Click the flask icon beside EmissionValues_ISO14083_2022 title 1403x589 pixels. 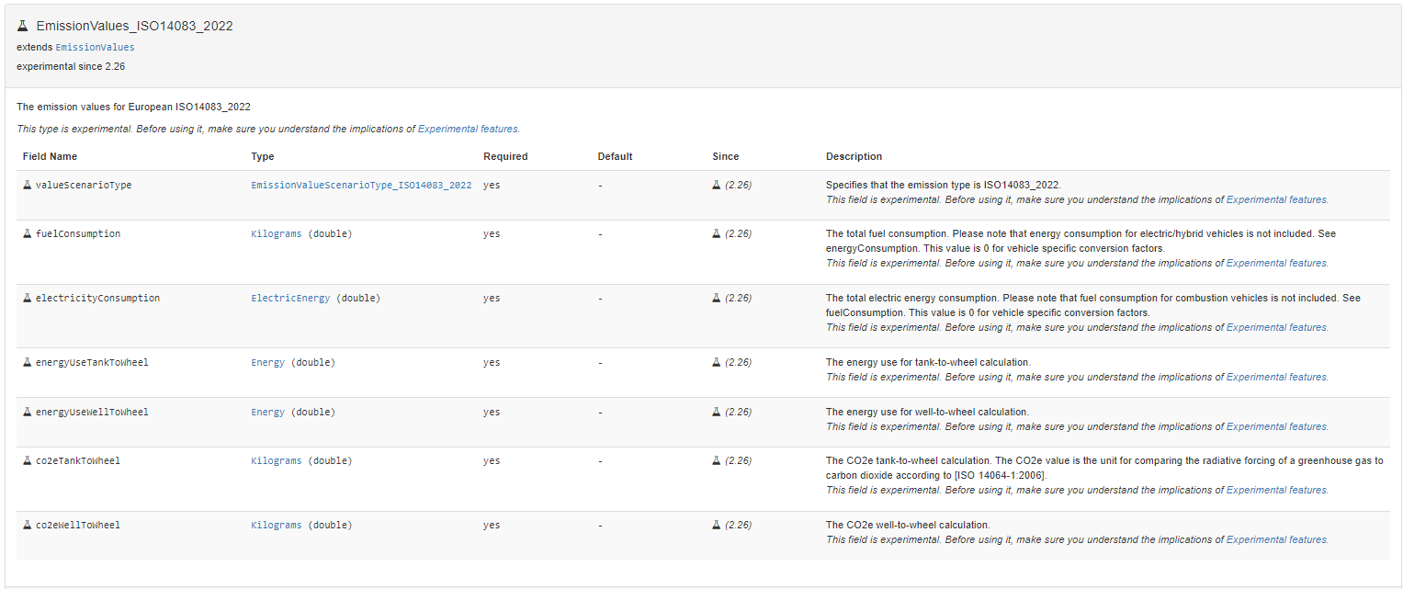pos(23,26)
